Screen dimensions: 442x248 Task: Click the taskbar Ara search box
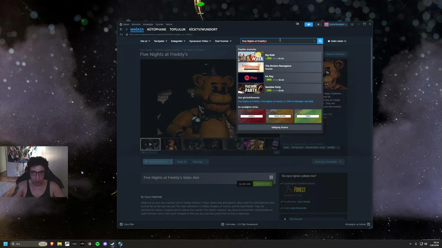pyautogui.click(x=29, y=244)
